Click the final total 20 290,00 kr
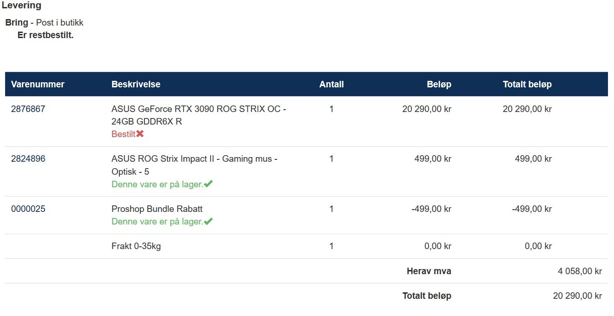614x316 pixels. pos(577,296)
